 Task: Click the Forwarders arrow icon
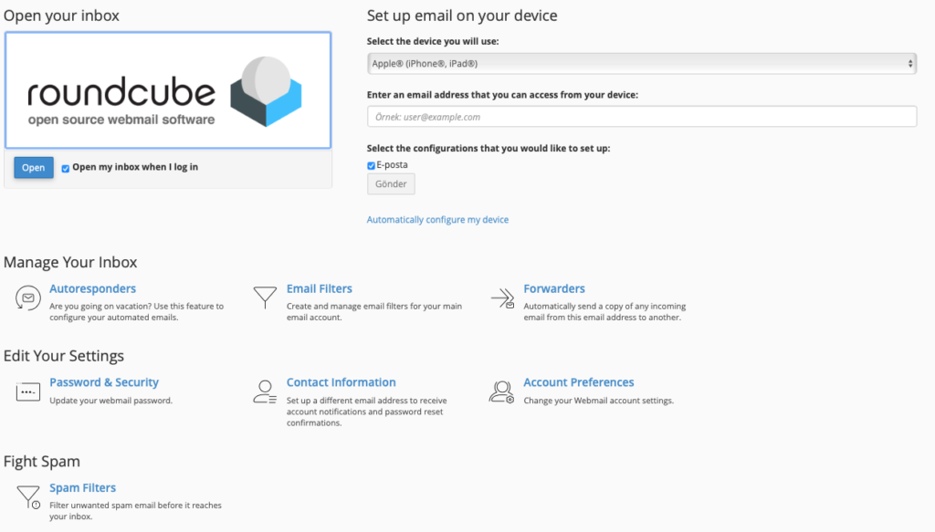[x=502, y=297]
